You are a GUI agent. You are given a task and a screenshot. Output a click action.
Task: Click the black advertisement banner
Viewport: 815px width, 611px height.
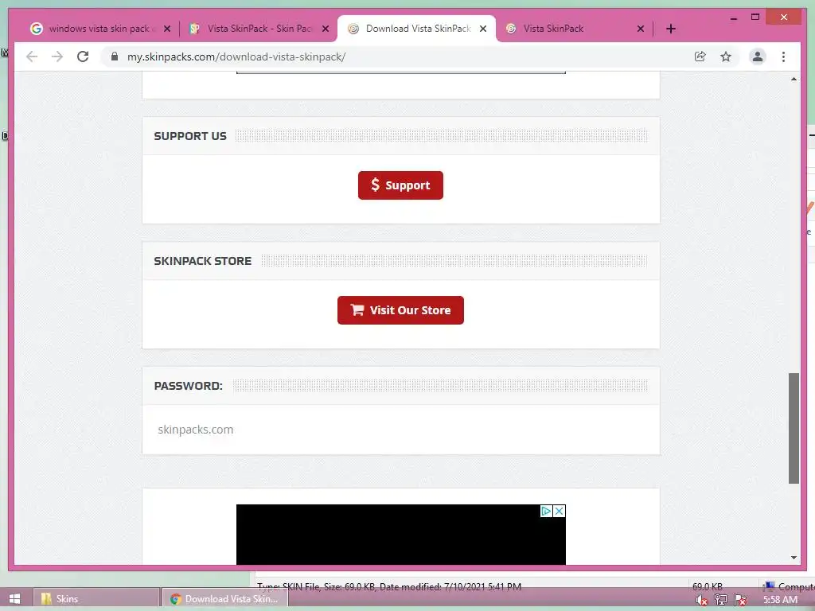point(401,535)
